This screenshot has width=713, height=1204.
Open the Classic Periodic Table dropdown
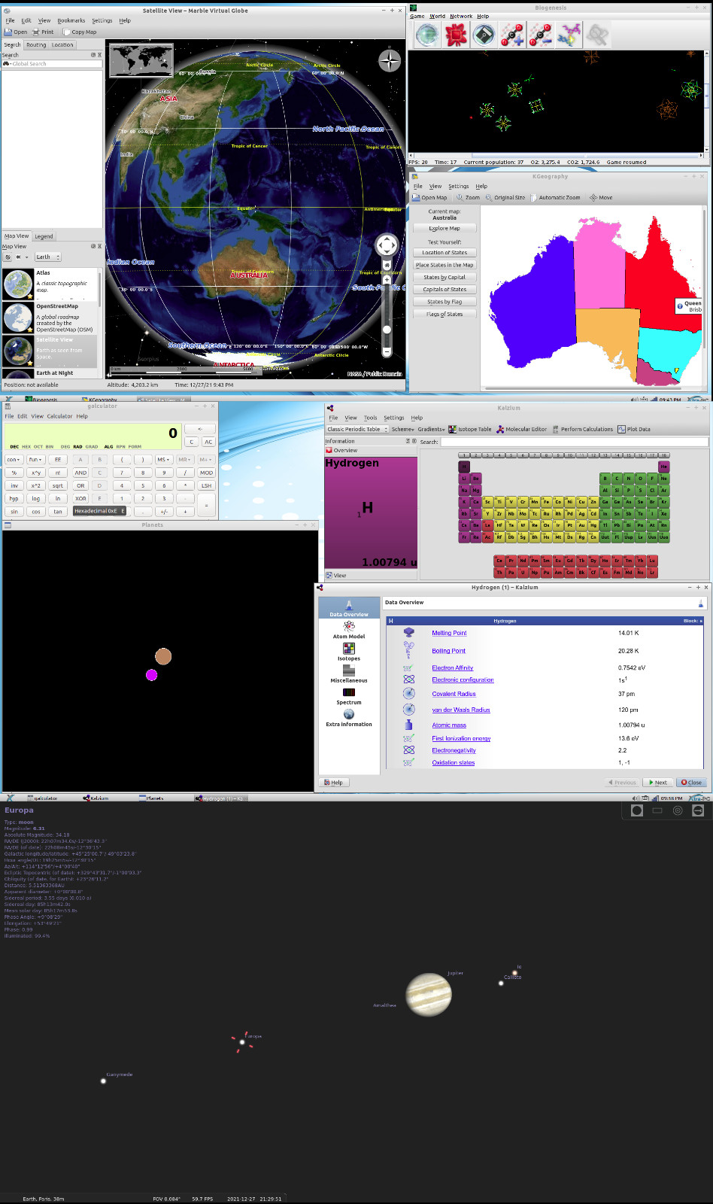[357, 430]
